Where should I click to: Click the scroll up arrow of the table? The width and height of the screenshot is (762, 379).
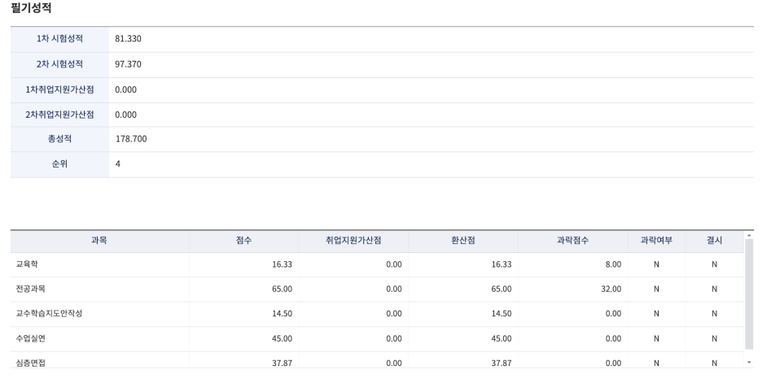[x=749, y=236]
